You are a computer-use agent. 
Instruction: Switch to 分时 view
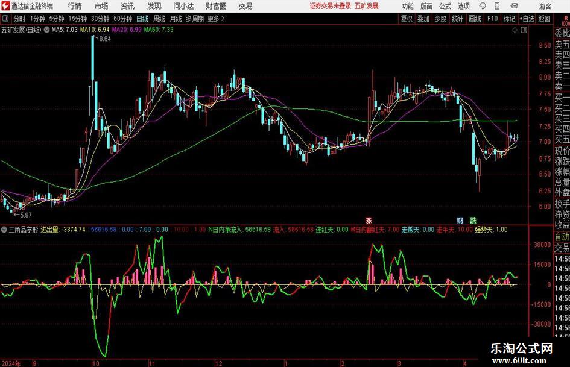pos(20,19)
